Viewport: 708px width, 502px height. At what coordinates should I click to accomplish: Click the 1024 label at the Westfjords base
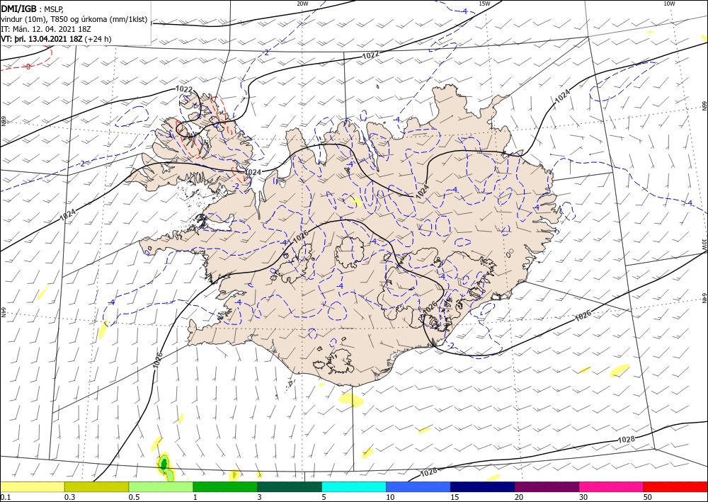253,172
